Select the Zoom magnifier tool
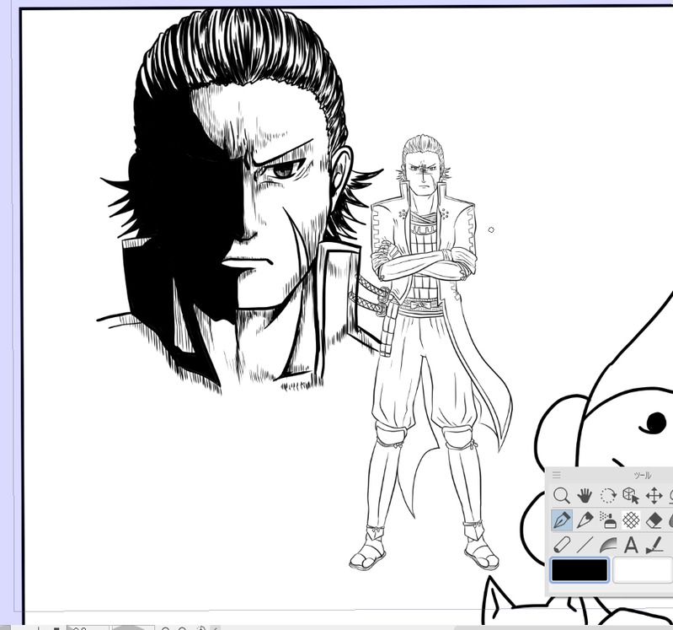The image size is (673, 630). (x=561, y=496)
